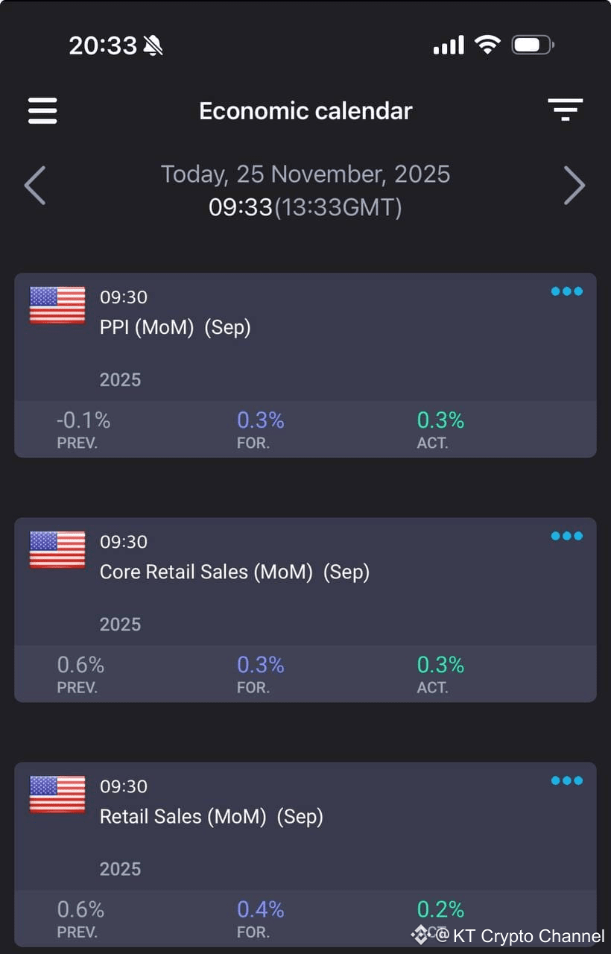
Task: Tap the US flag on Retail Sales card
Action: point(57,794)
